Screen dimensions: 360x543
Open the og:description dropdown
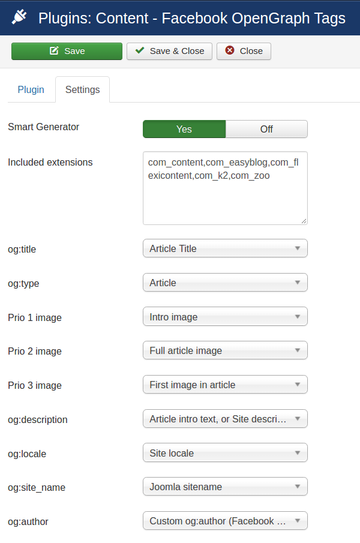click(x=225, y=419)
